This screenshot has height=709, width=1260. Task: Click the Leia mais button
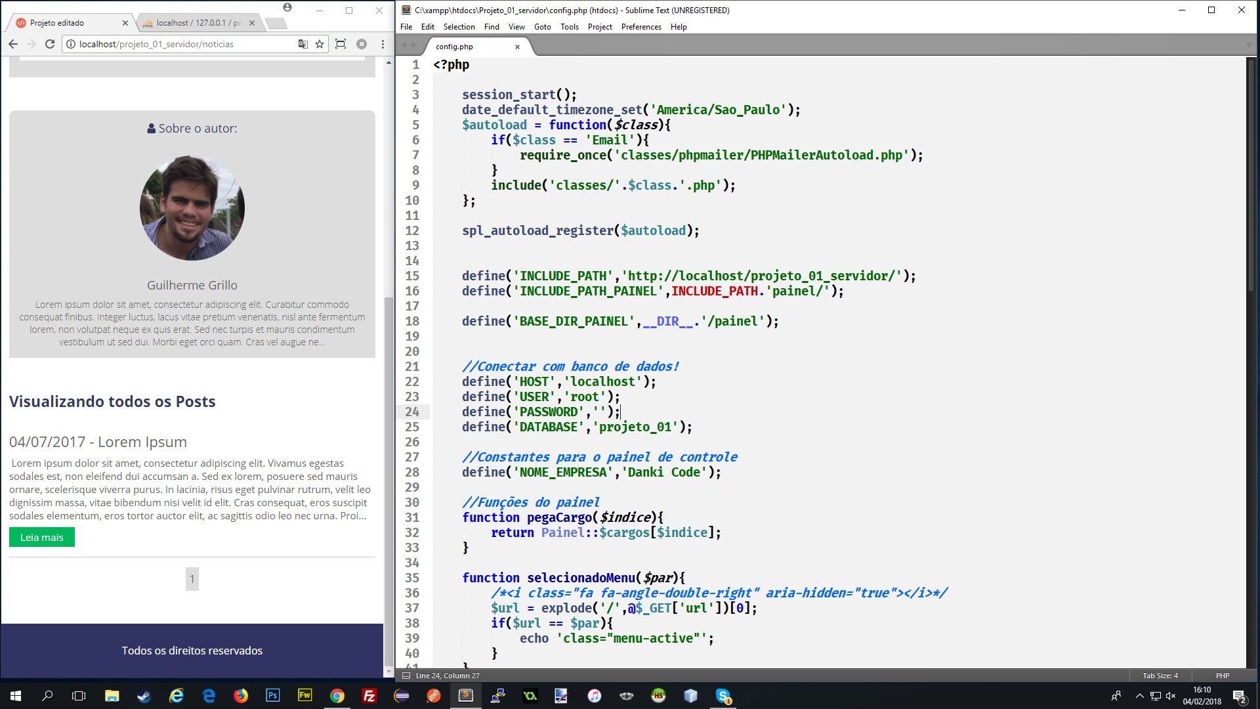point(42,537)
